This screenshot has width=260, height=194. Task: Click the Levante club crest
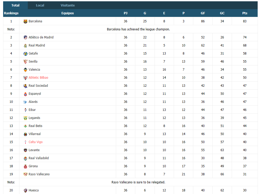tap(25, 150)
